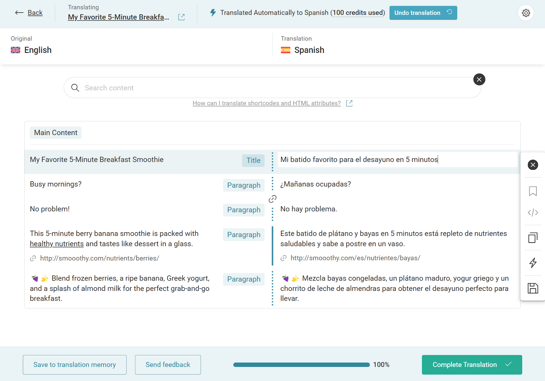Open the HTML code view icon
This screenshot has height=381, width=545.
click(533, 213)
